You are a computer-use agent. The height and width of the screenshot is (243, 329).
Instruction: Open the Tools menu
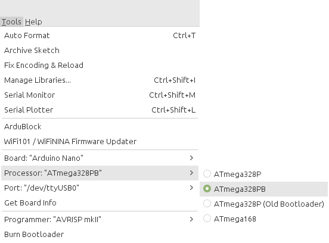[x=11, y=22]
